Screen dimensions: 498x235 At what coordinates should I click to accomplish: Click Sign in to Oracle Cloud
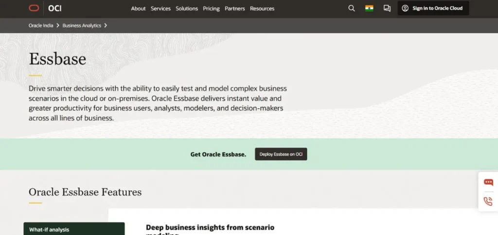(x=433, y=8)
